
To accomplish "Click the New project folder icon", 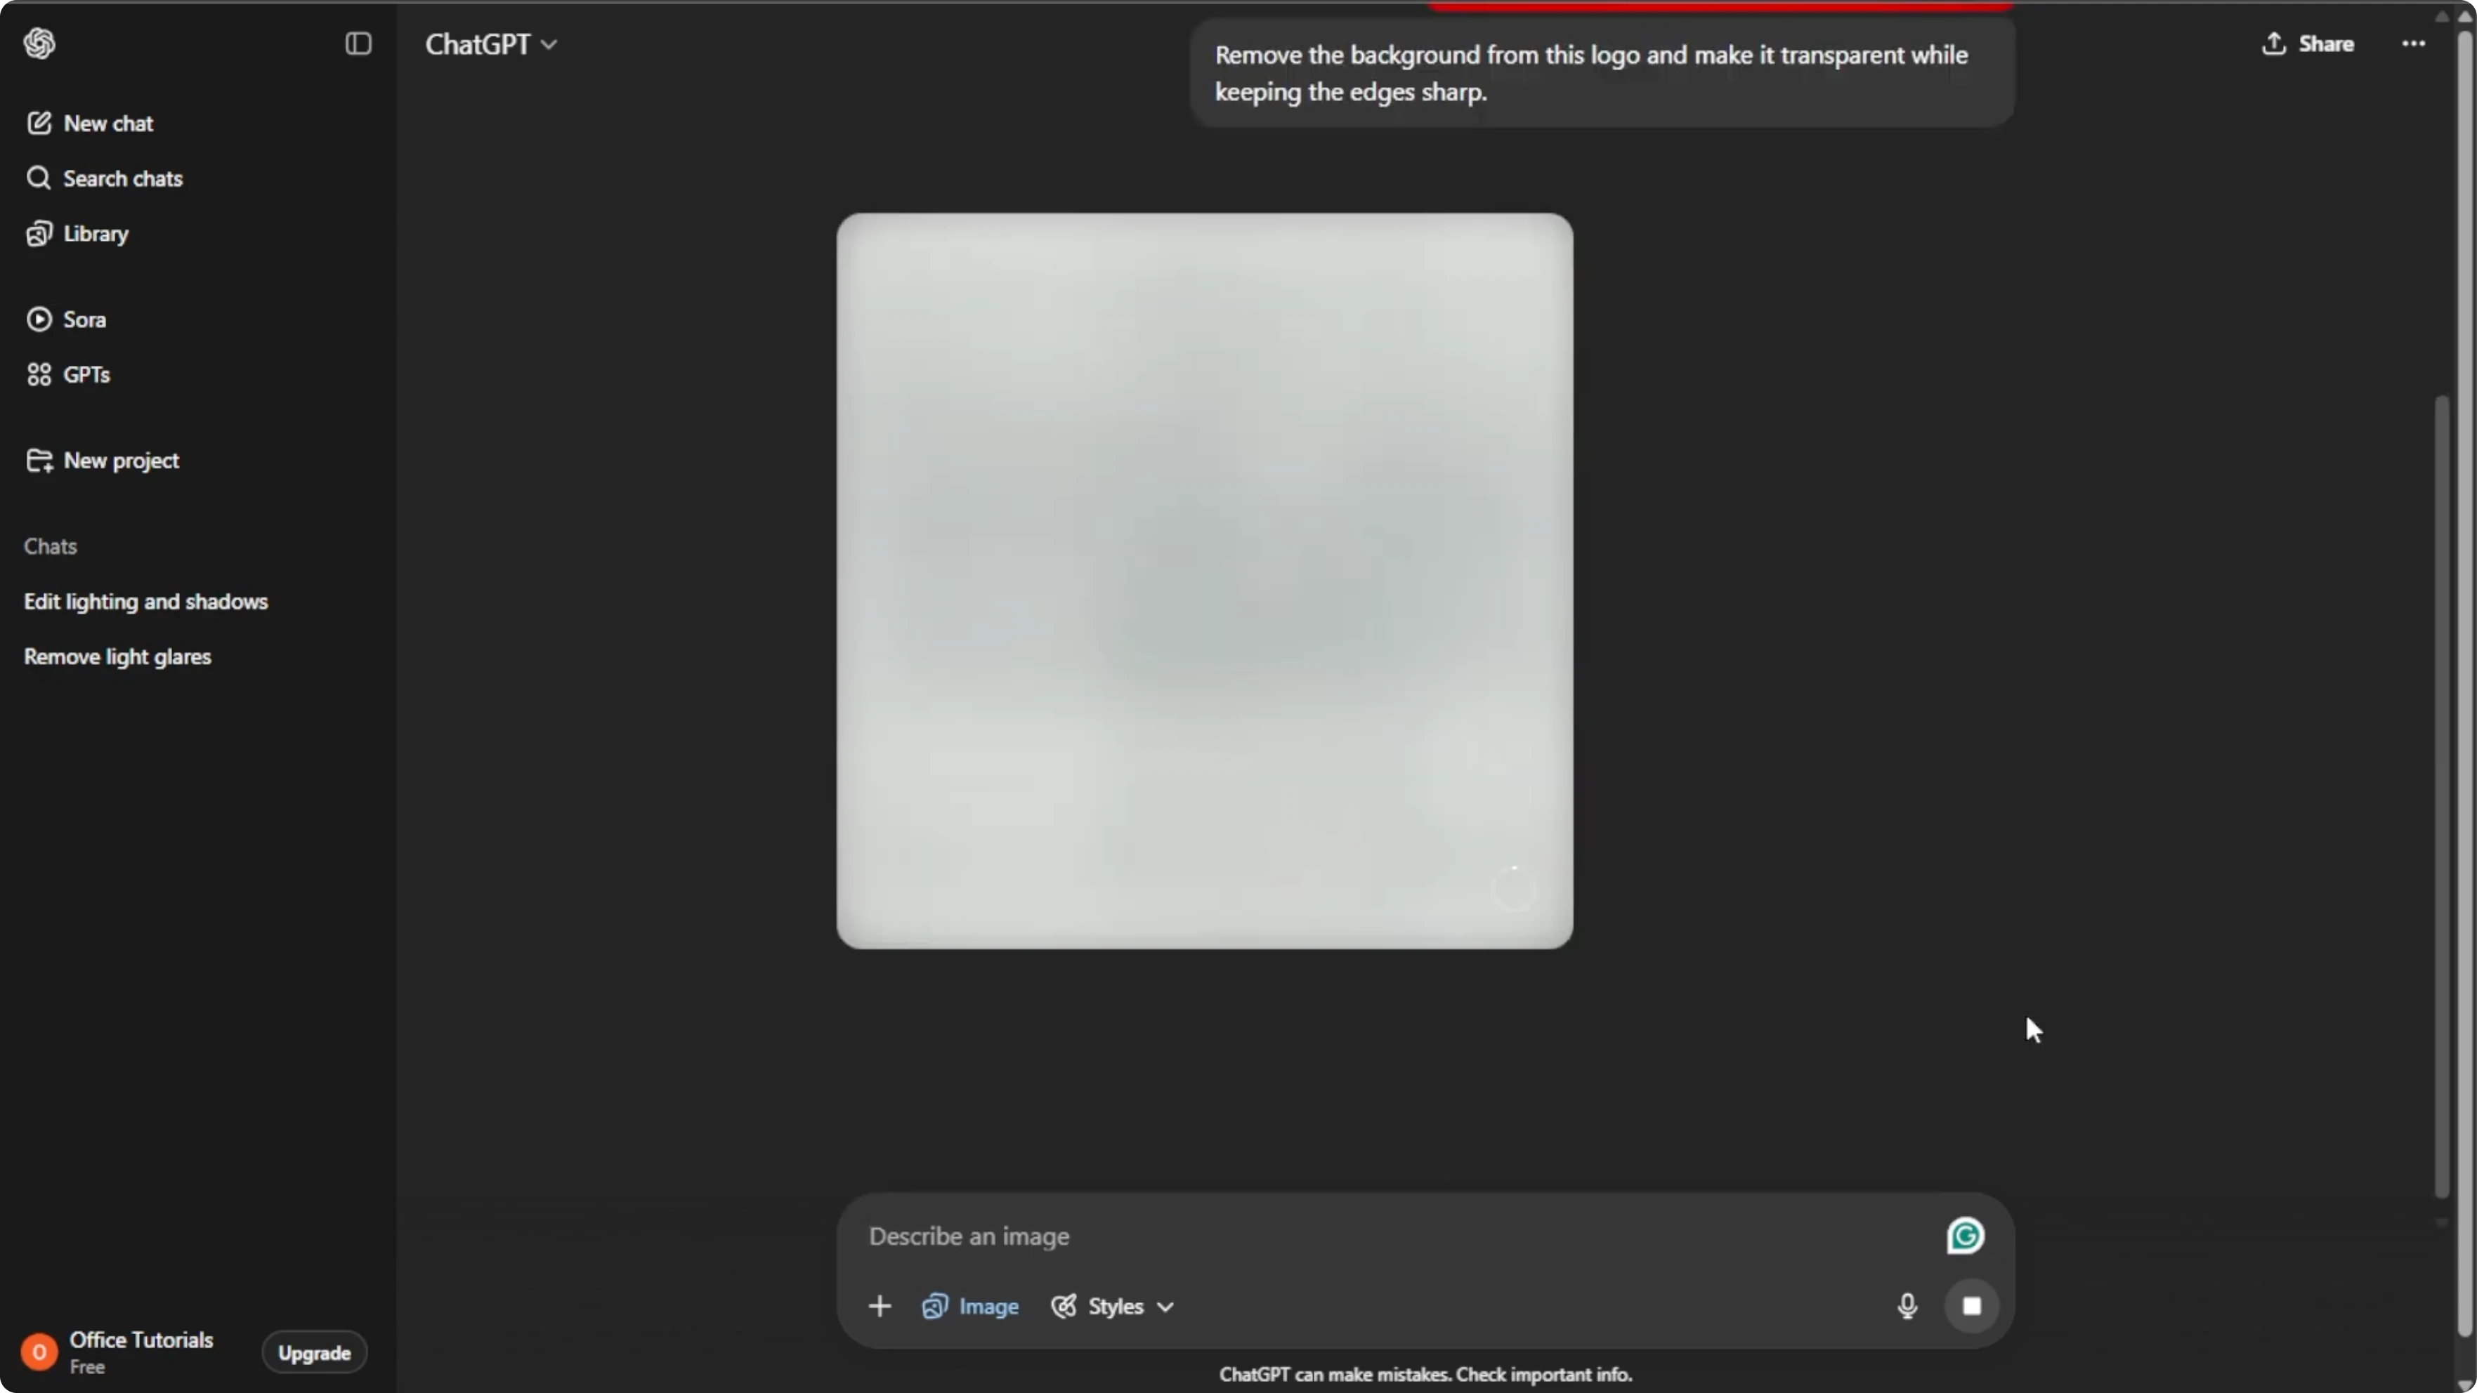I will point(39,461).
